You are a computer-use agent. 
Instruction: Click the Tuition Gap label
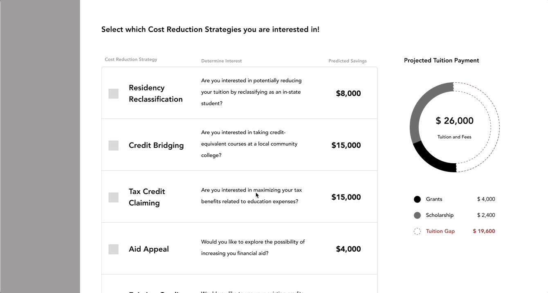coord(440,231)
